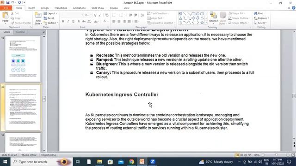
Task: Select slide 14 thumbnail
Action: tap(23, 142)
